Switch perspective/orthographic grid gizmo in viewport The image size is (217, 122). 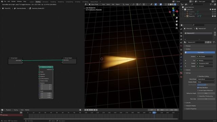tap(177, 28)
